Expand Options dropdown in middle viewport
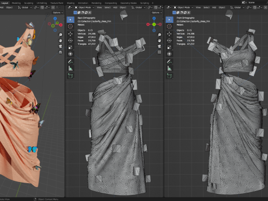Image resolution: width=268 pixels, height=201 pixels. 156,12
